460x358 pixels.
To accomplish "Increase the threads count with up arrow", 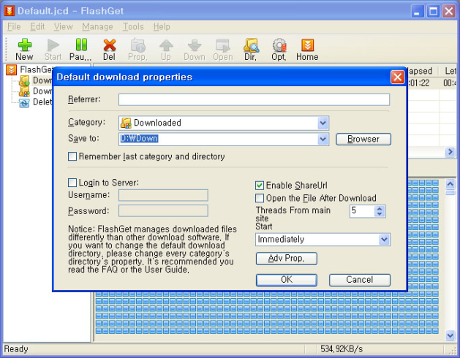I will pos(380,209).
